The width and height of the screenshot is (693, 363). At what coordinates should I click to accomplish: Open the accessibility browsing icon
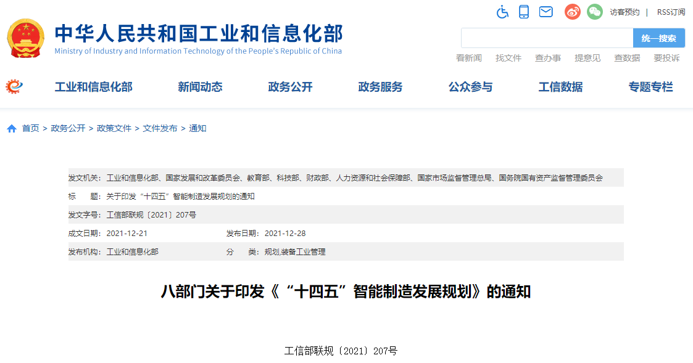pyautogui.click(x=502, y=12)
